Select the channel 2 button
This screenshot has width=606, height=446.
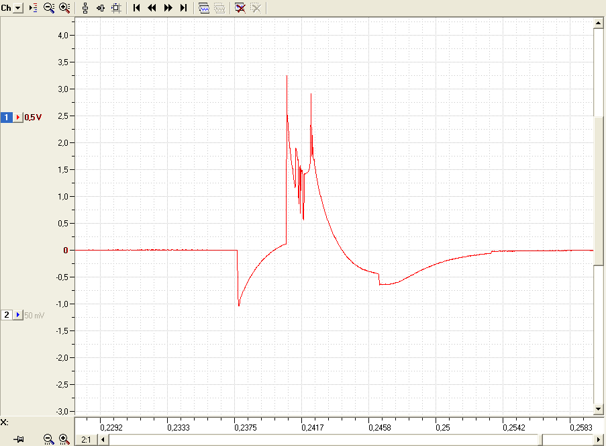7,315
